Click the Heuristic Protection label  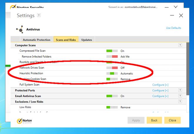coord(31,73)
